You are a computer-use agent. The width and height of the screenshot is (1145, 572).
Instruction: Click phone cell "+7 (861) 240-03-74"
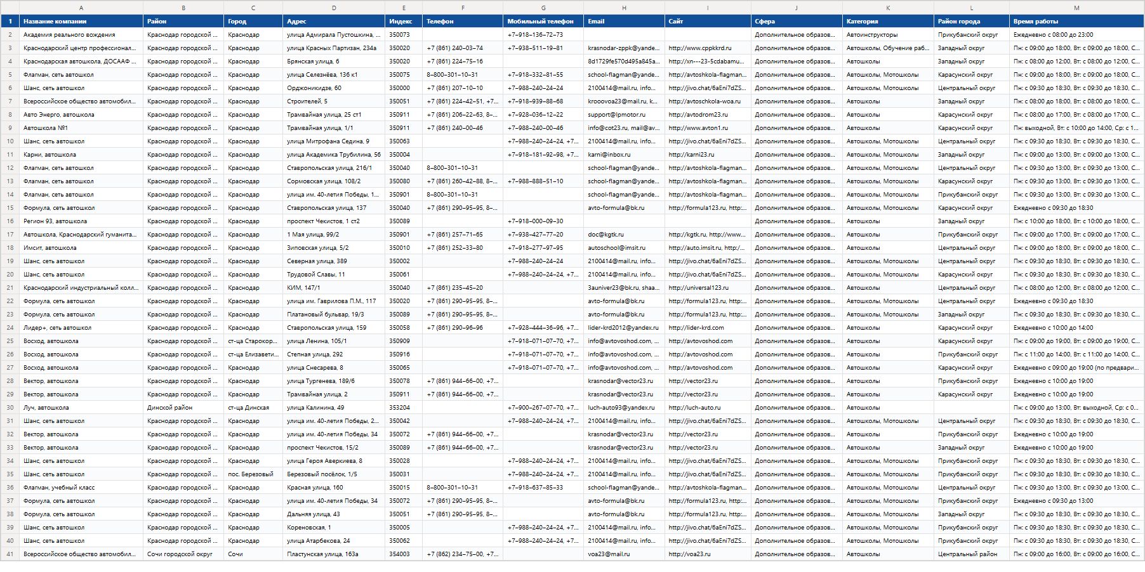pos(463,48)
